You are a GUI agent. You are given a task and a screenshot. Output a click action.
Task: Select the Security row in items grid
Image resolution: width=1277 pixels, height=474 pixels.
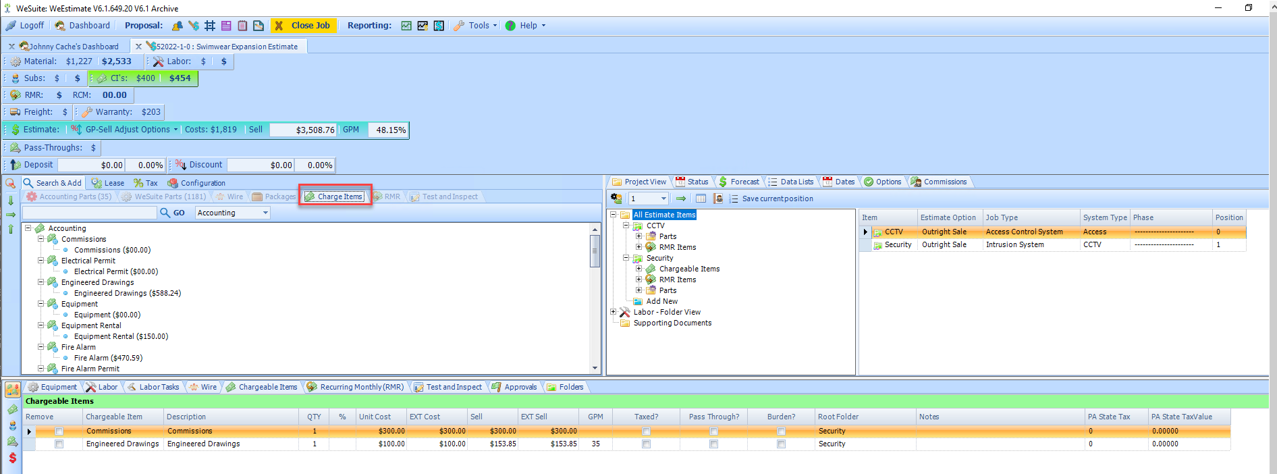[1053, 245]
